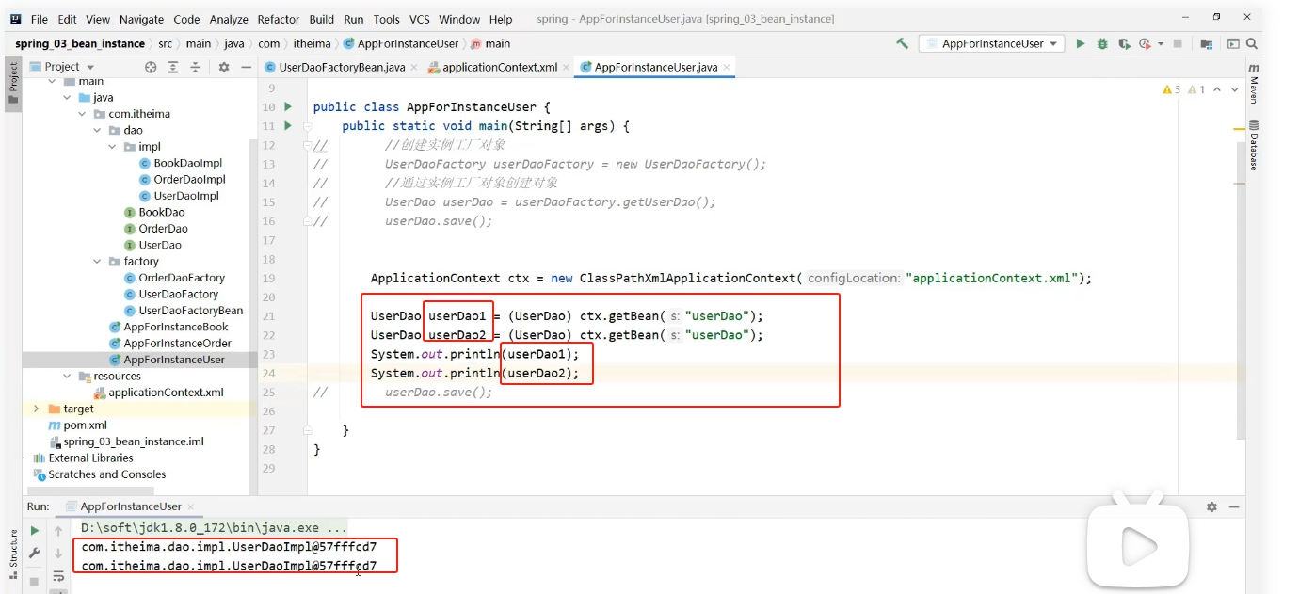
Task: Run with coverage shield icon
Action: point(1124,43)
